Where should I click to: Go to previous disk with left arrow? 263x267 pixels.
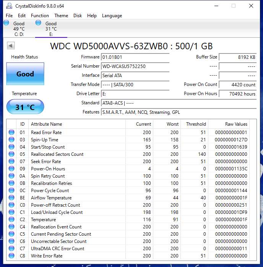(11, 45)
